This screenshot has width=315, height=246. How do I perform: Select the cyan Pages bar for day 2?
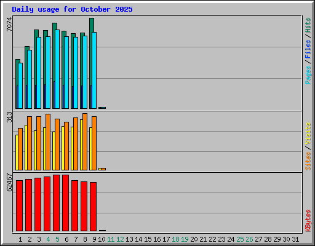click(x=30, y=79)
